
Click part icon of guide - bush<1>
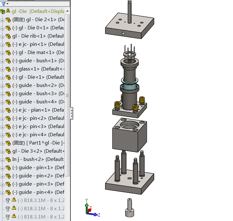coord(8,61)
